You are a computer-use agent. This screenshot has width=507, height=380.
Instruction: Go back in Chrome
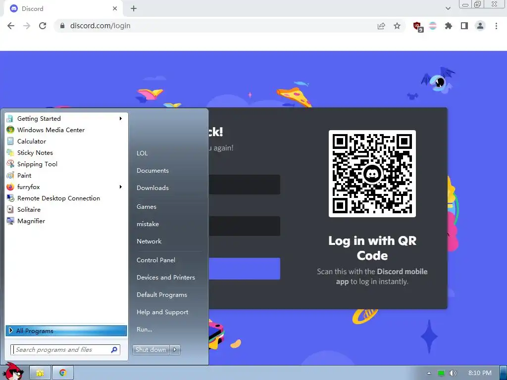click(11, 26)
